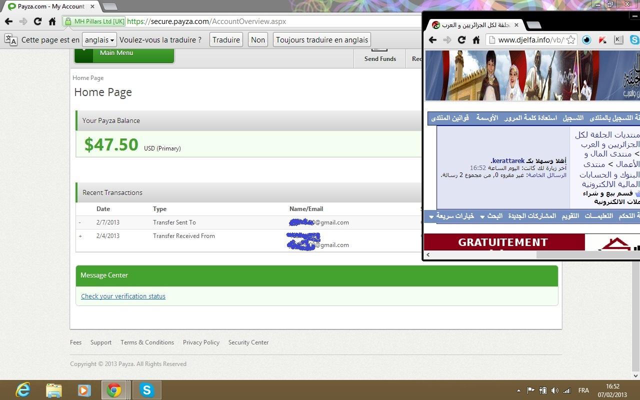640x400 pixels.
Task: Click scroll-left arrow in djelfa window
Action: click(x=428, y=254)
